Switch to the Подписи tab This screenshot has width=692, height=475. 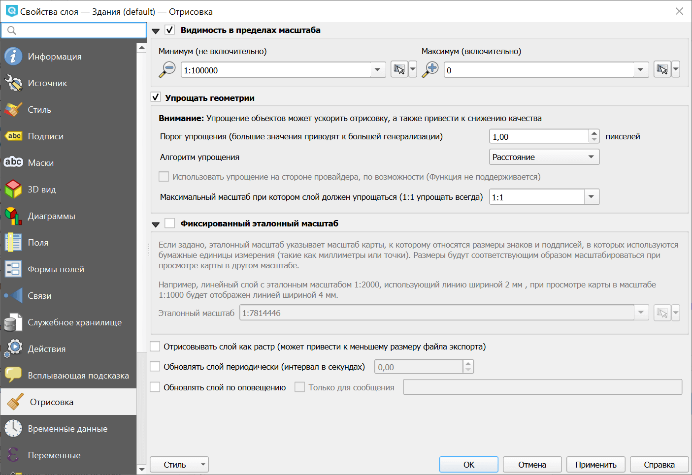[x=45, y=136]
